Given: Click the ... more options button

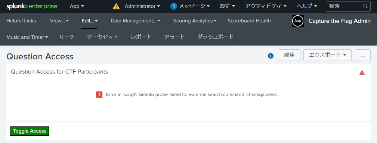Looking at the screenshot, I should pos(362,55).
